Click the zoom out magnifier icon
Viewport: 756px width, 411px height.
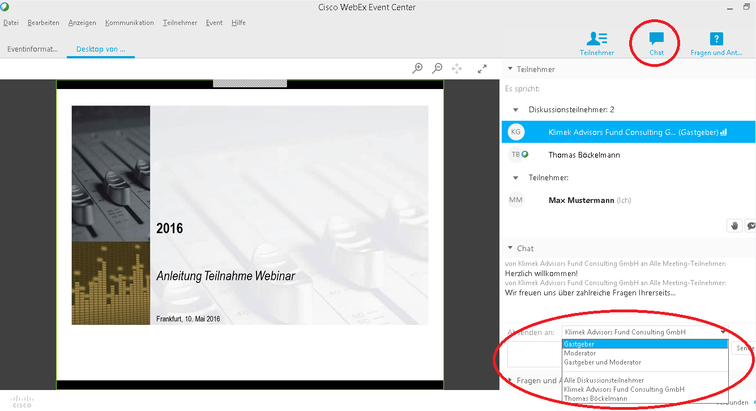click(437, 69)
